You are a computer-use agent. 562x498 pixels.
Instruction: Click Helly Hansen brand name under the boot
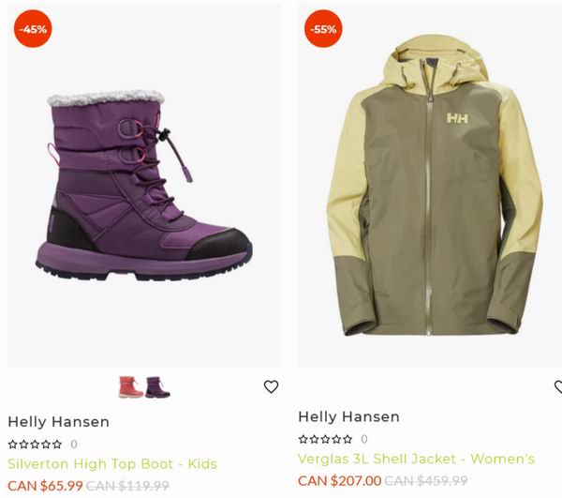click(x=59, y=422)
